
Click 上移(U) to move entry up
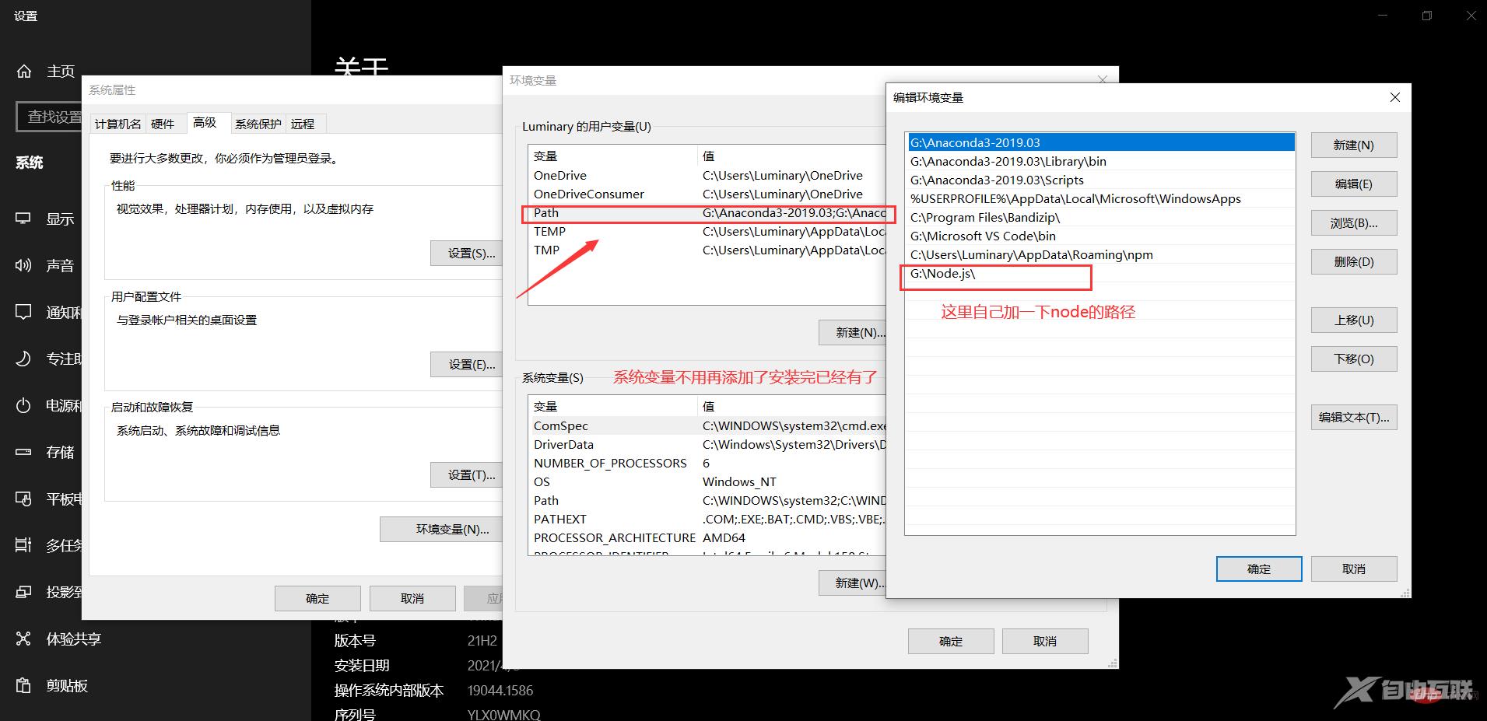point(1354,320)
